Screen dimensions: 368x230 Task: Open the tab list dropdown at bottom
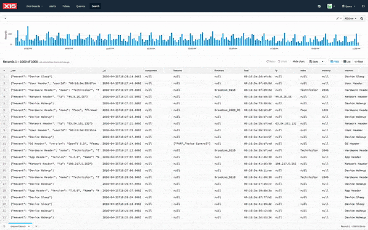(36, 226)
